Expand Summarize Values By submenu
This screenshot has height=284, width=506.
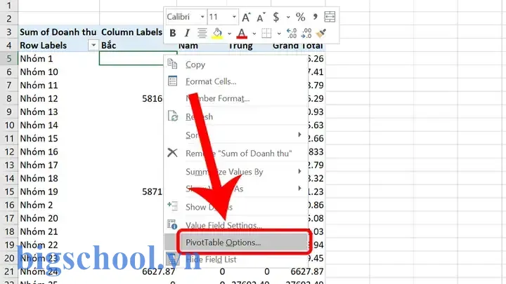click(x=235, y=172)
